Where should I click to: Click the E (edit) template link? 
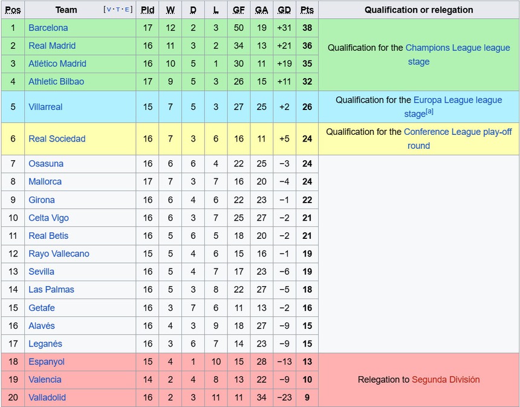click(127, 10)
